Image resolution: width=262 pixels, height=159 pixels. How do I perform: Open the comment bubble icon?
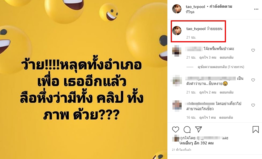tap(187, 130)
